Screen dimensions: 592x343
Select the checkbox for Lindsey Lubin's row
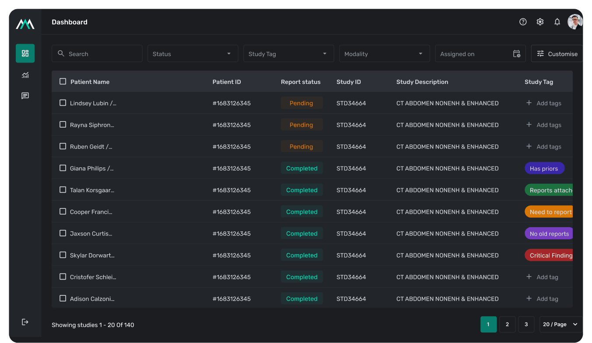[63, 103]
